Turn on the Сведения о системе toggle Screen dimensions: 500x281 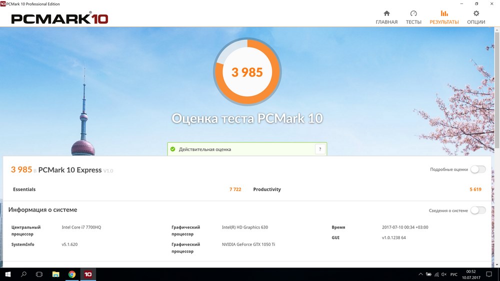click(478, 210)
